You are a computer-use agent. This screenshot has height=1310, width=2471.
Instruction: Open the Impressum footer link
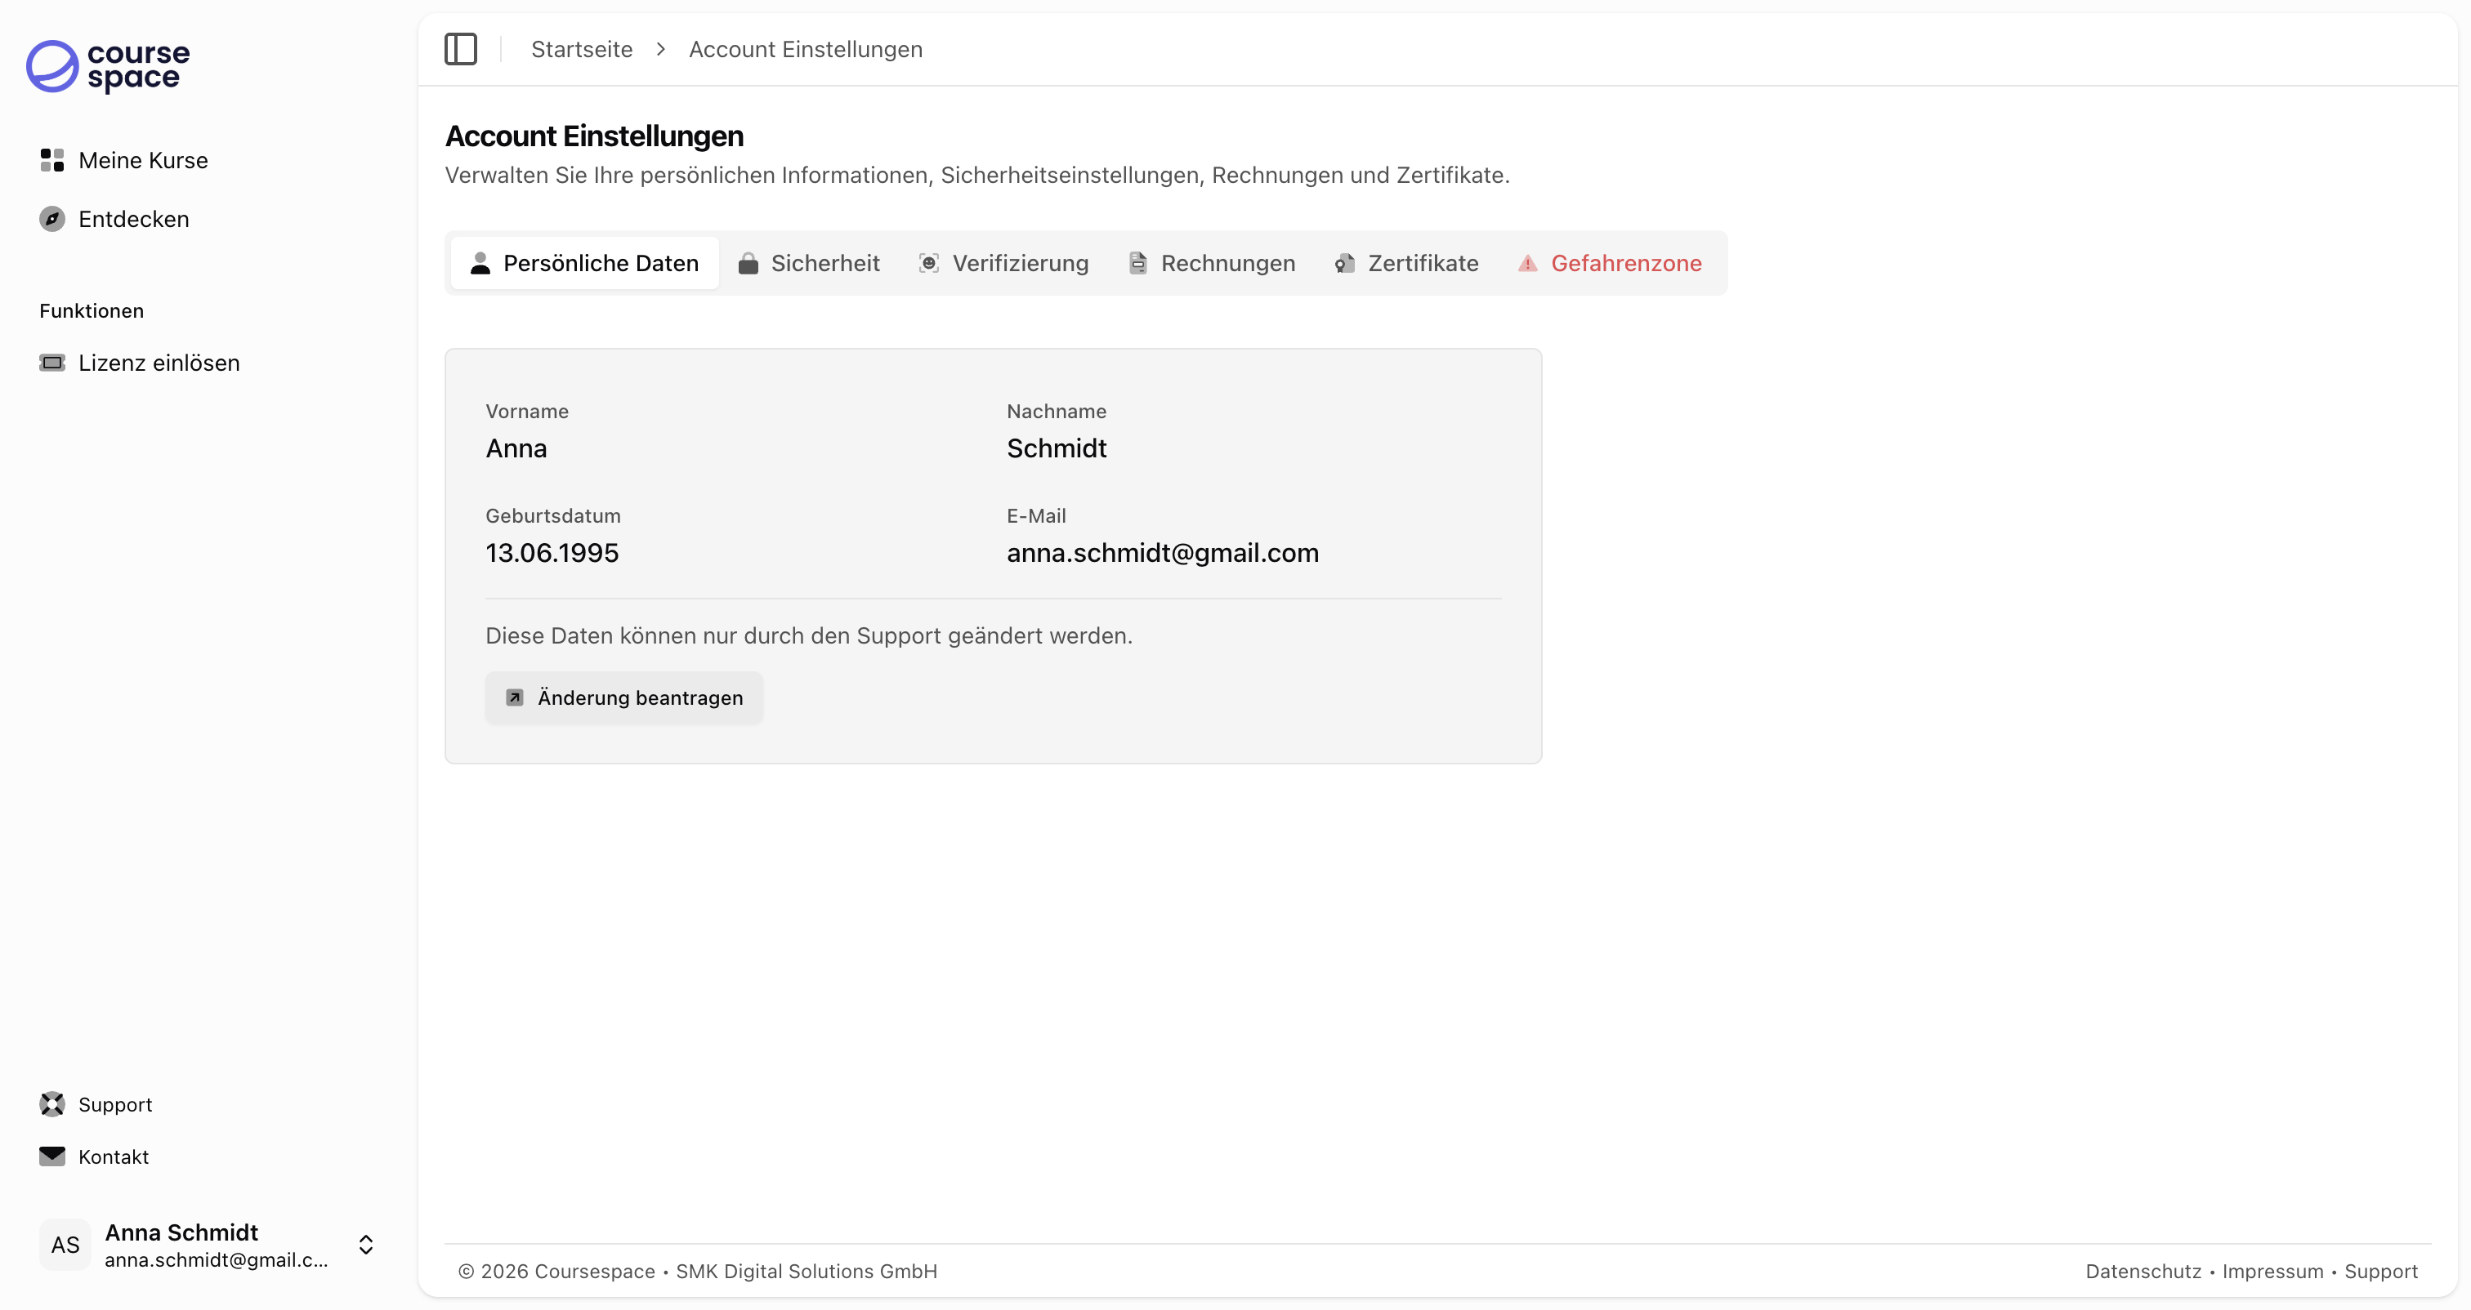click(2272, 1271)
